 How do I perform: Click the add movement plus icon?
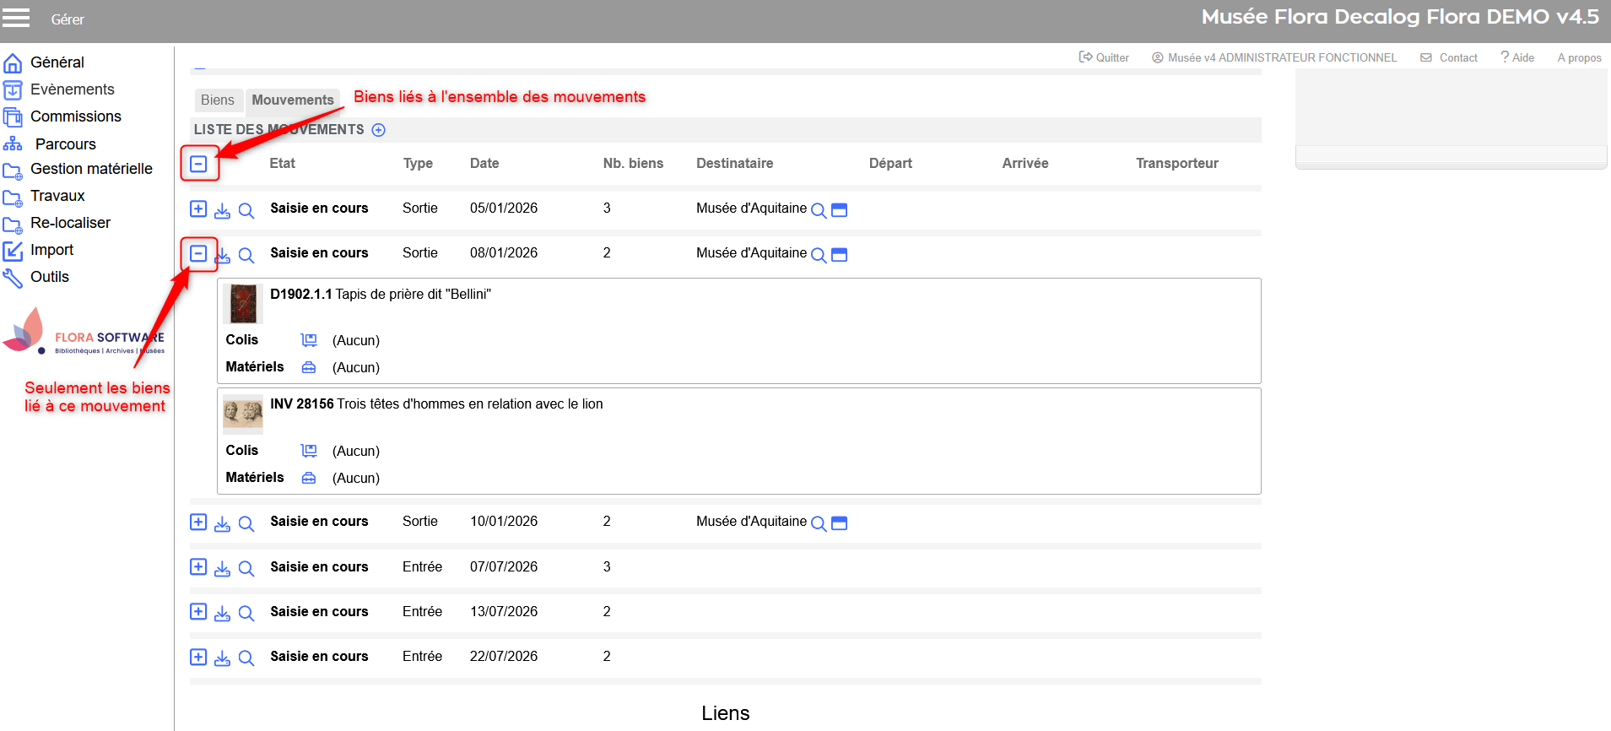pyautogui.click(x=379, y=130)
